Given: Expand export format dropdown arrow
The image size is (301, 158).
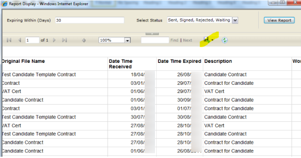Looking at the screenshot, I should (212, 40).
